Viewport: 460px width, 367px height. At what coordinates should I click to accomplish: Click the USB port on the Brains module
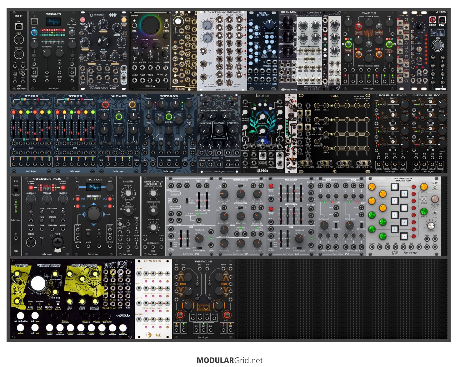[34, 21]
